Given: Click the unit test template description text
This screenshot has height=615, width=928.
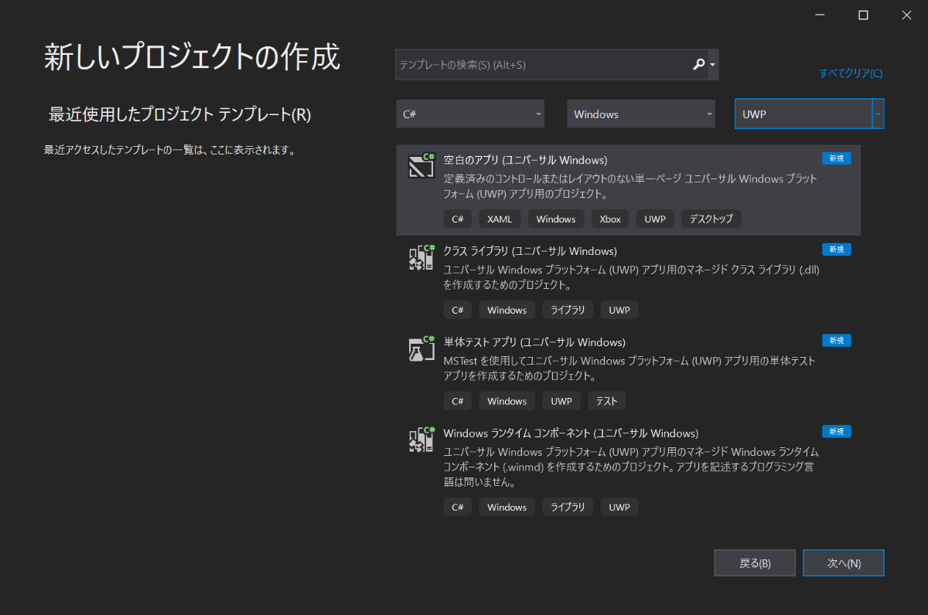Looking at the screenshot, I should pos(629,369).
